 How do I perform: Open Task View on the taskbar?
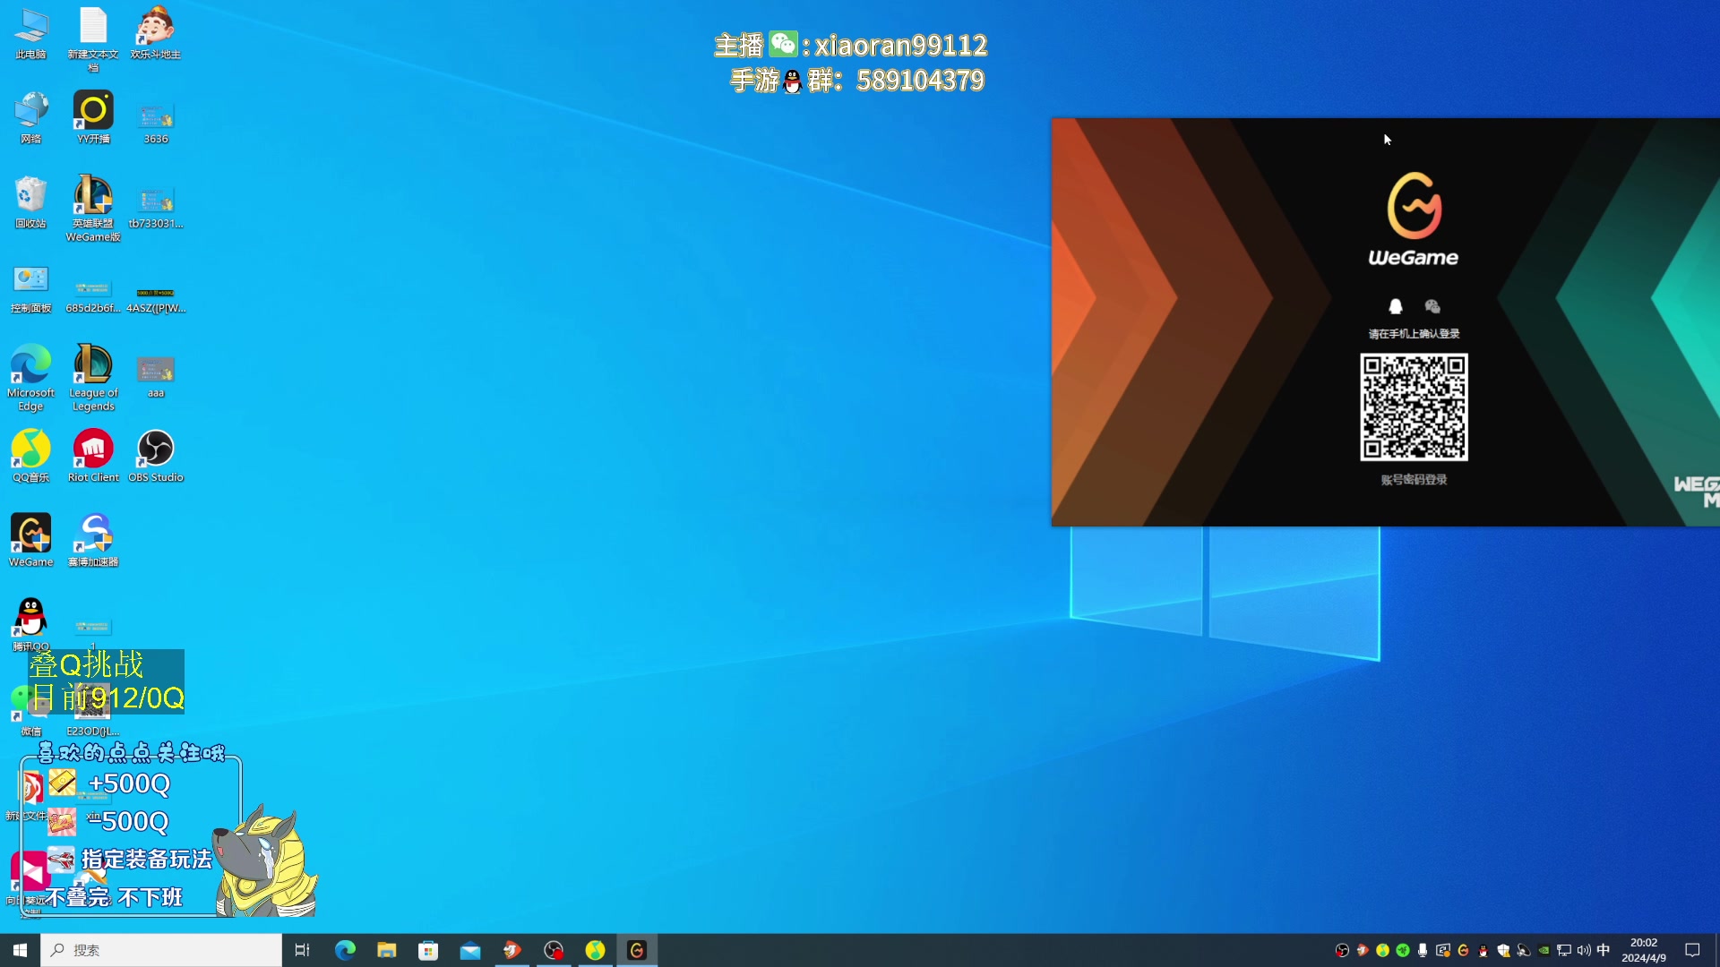pyautogui.click(x=302, y=950)
